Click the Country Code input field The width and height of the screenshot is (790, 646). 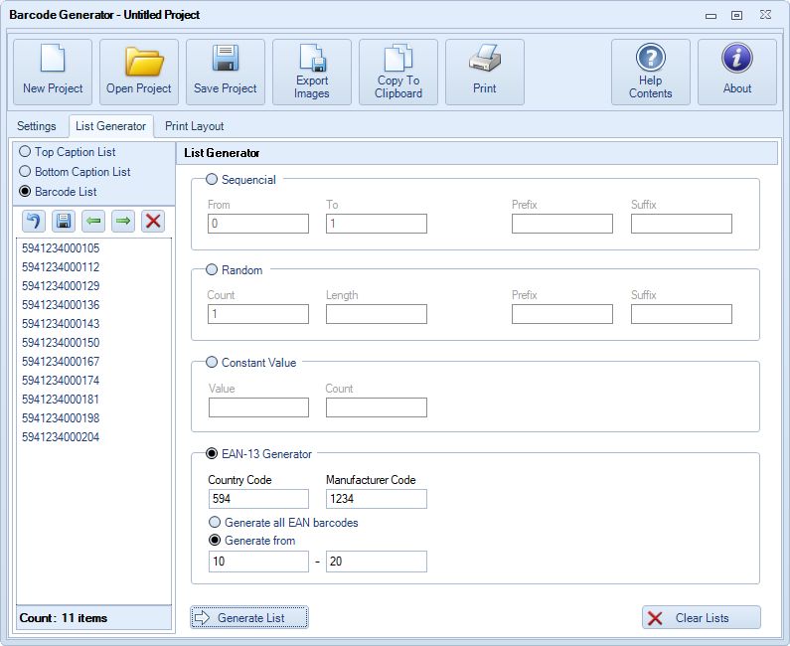click(x=258, y=499)
